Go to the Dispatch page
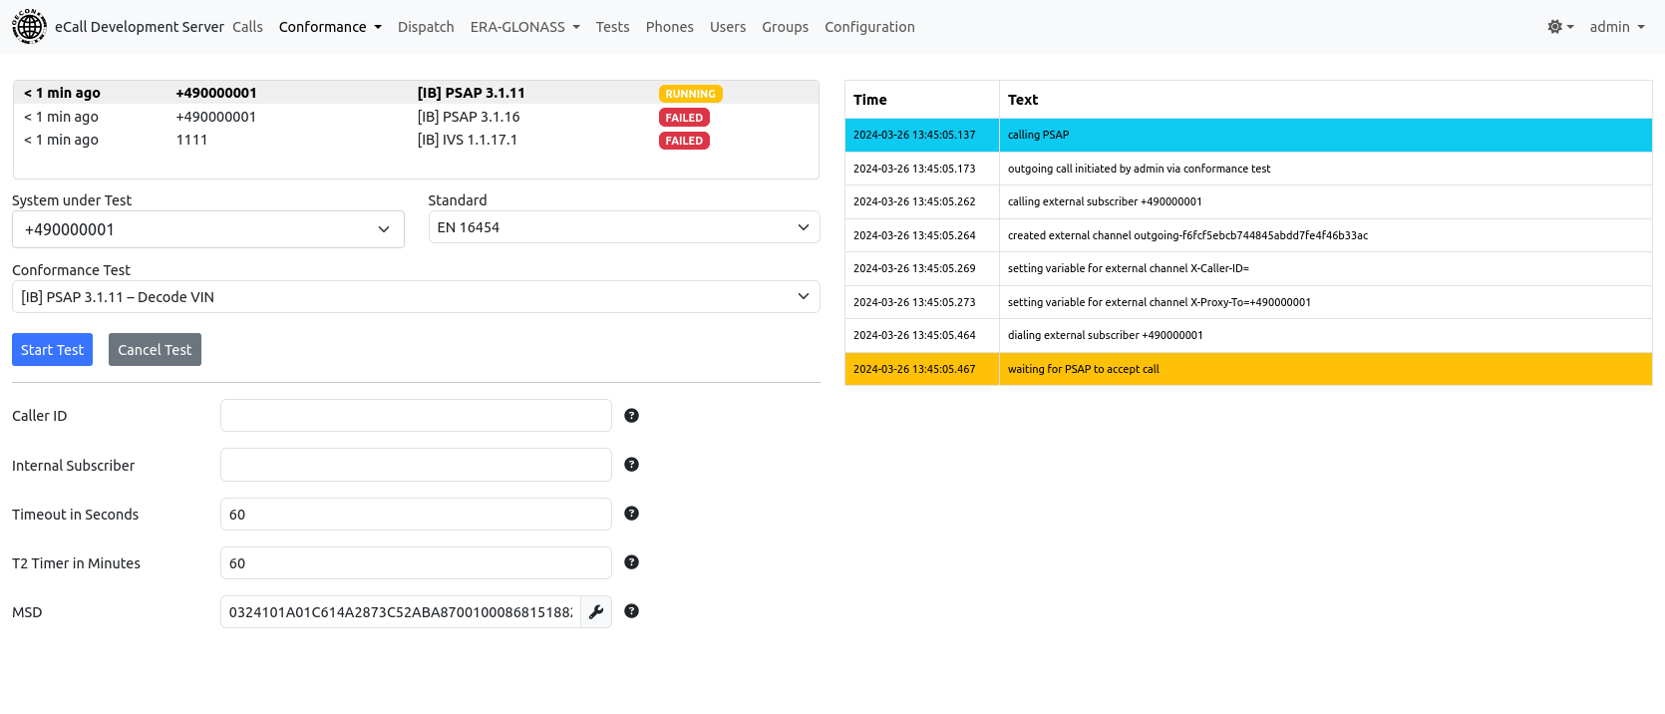 click(426, 27)
